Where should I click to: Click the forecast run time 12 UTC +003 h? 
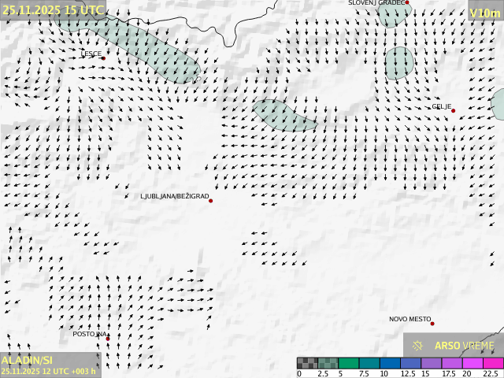click(49, 371)
